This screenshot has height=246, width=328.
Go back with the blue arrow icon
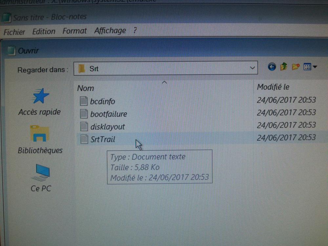272,67
